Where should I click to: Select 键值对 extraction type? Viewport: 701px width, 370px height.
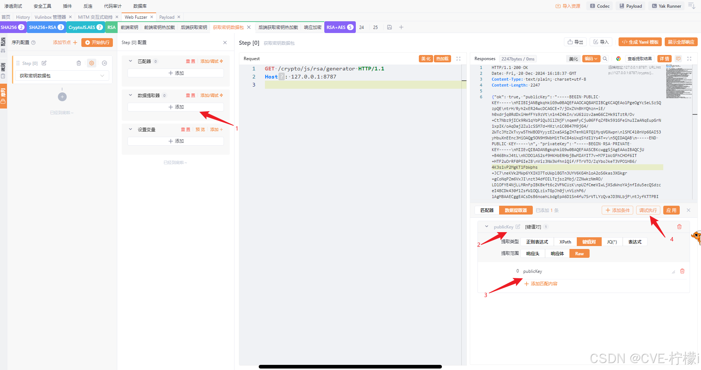point(589,242)
